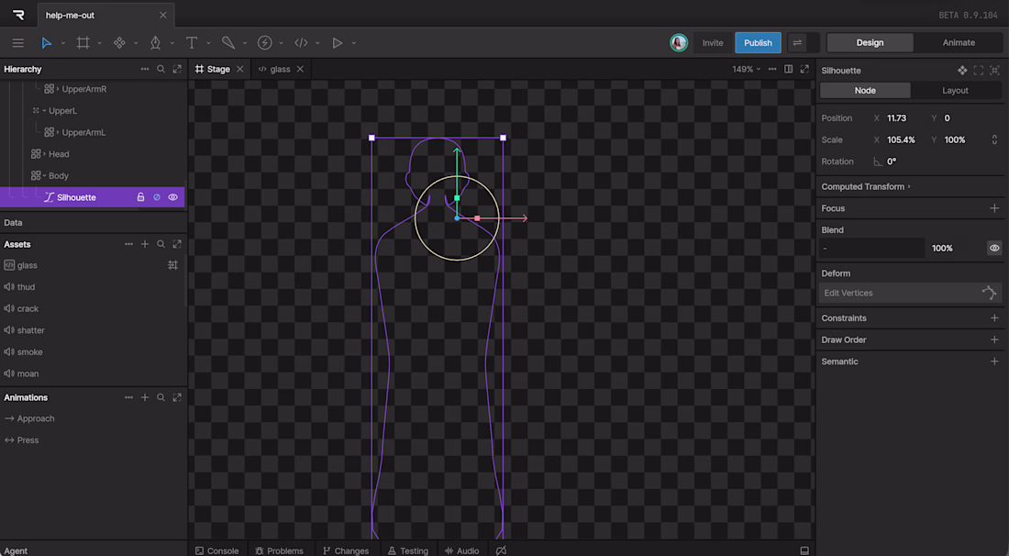Screen dimensions: 1009x556
Task: Select the arrow Select tool
Action: [47, 43]
